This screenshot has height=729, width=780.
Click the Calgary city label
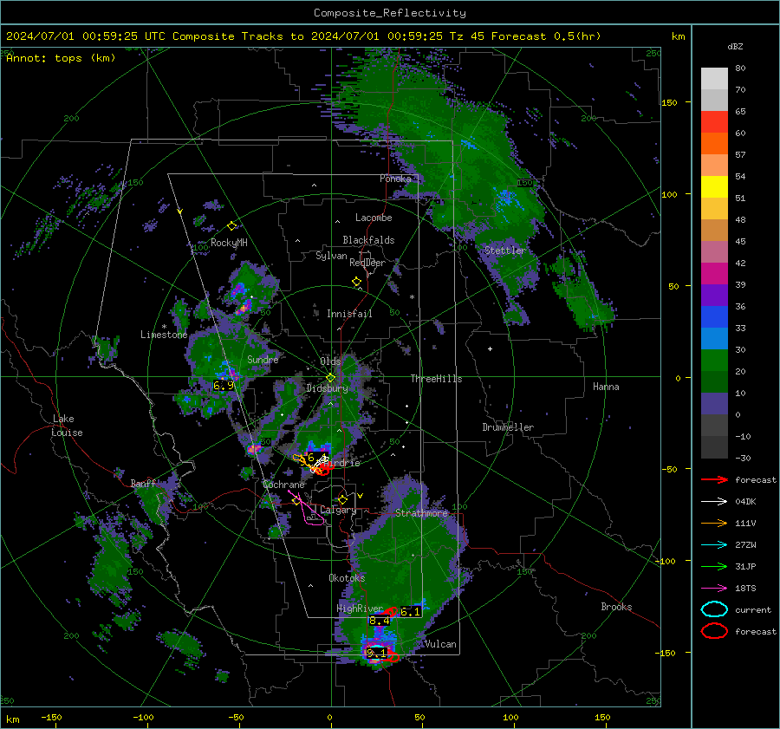(x=338, y=510)
